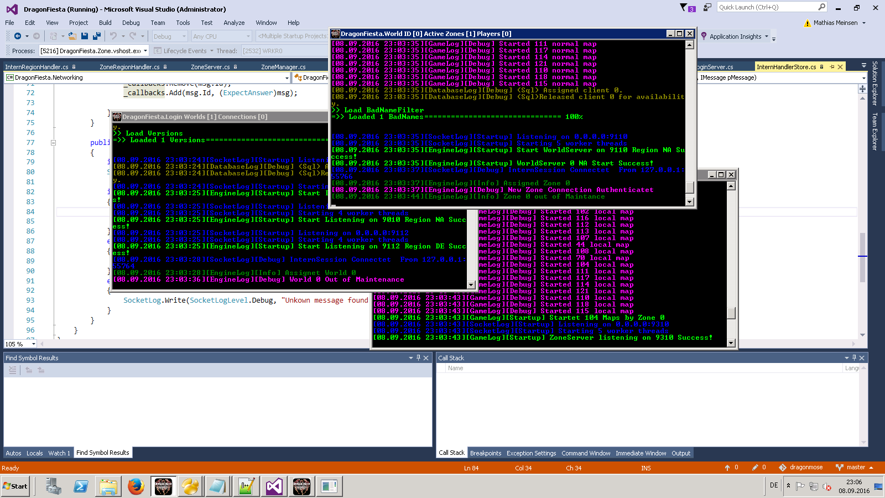Open Notepad++ from the taskbar
Image resolution: width=885 pixels, height=498 pixels.
pyautogui.click(x=246, y=486)
